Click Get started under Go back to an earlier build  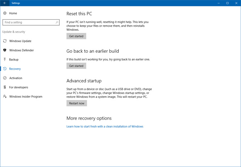[x=76, y=66]
